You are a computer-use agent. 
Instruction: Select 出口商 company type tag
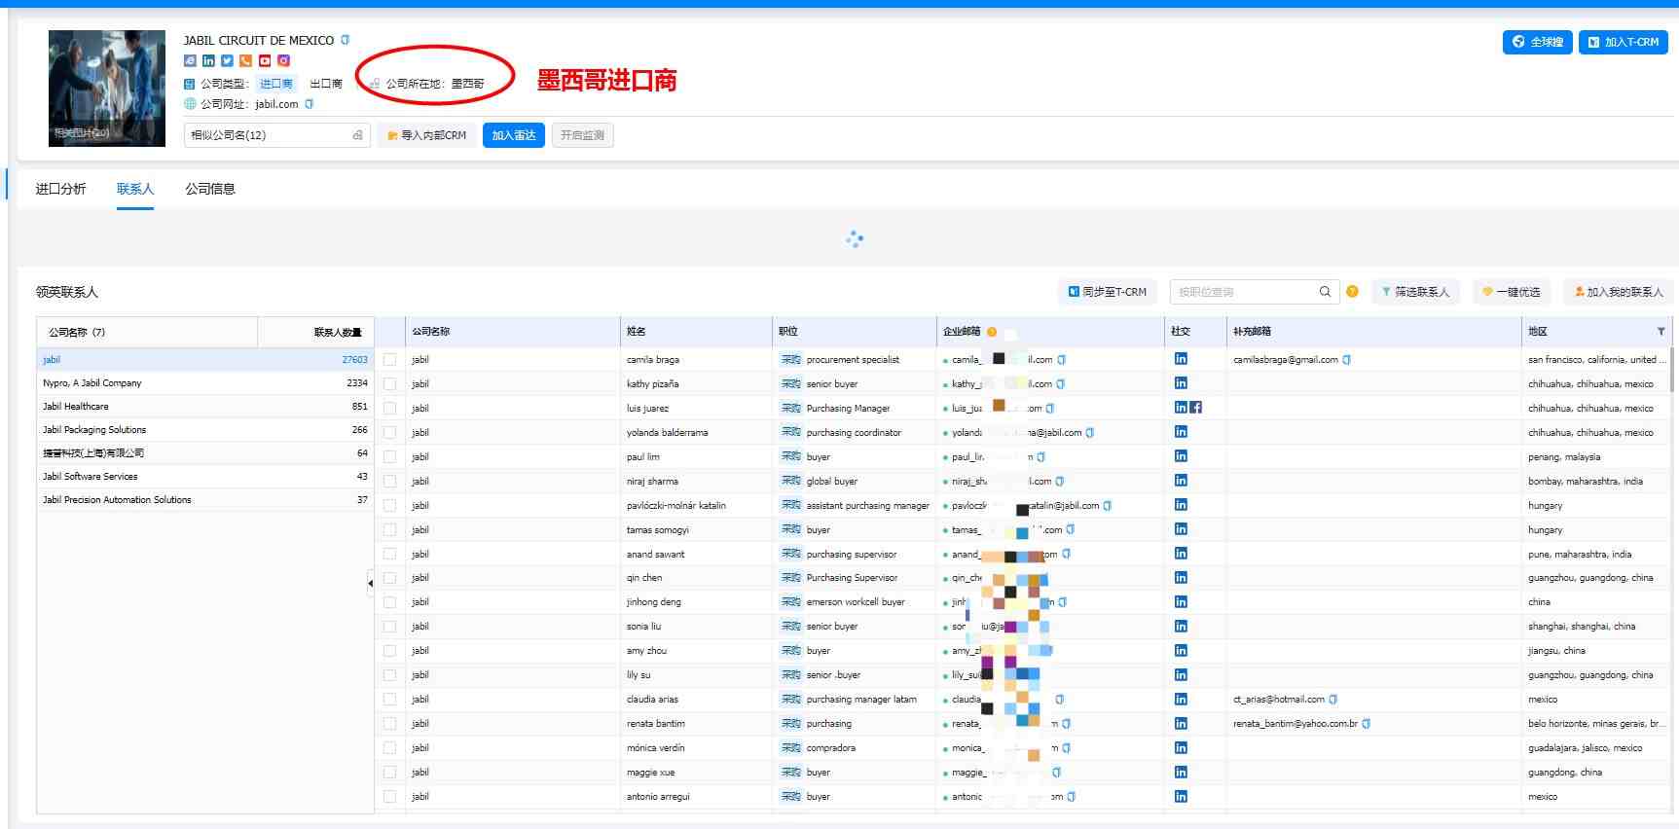click(x=326, y=84)
